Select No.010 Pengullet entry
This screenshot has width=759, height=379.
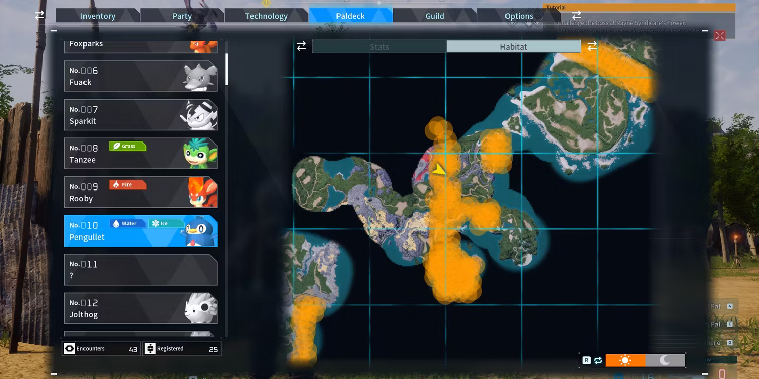[141, 231]
